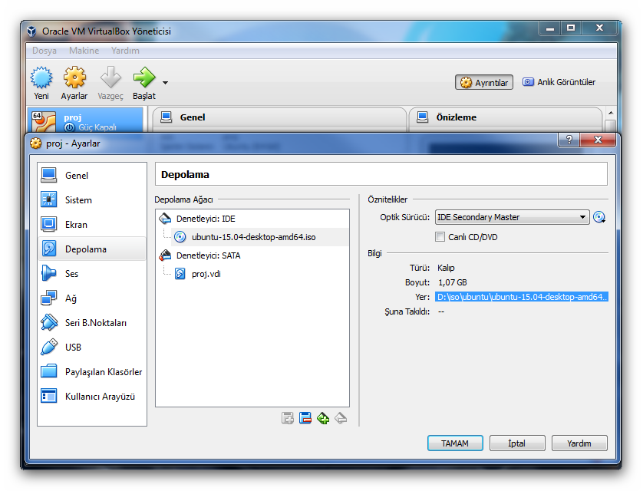Click the Ayrıntılar button
Viewport: 643px width, 491px height.
484,82
